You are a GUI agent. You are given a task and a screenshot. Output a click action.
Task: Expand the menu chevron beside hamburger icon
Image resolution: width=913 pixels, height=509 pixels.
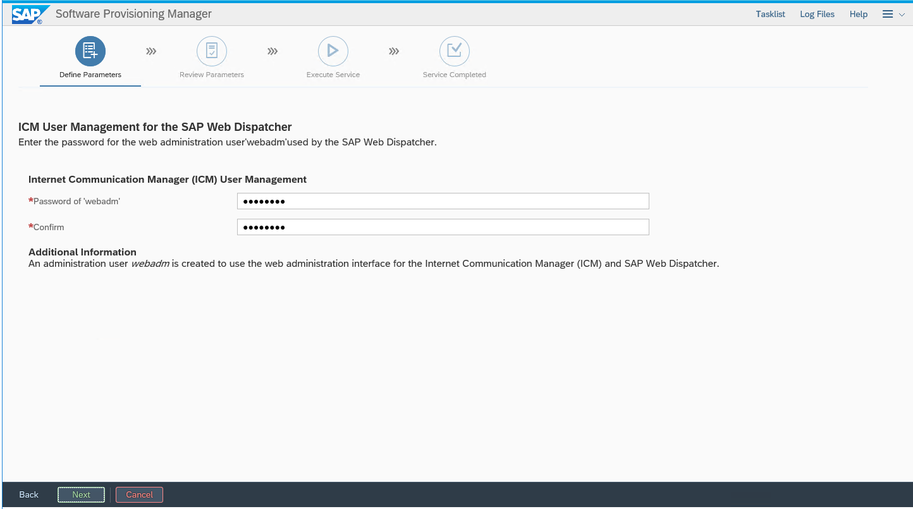pyautogui.click(x=902, y=15)
